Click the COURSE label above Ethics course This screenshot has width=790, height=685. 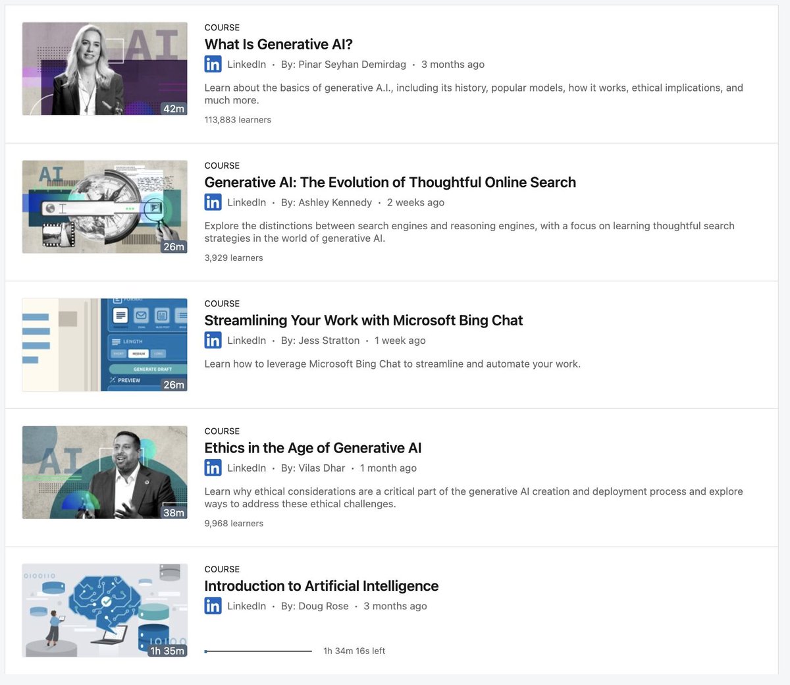click(222, 431)
